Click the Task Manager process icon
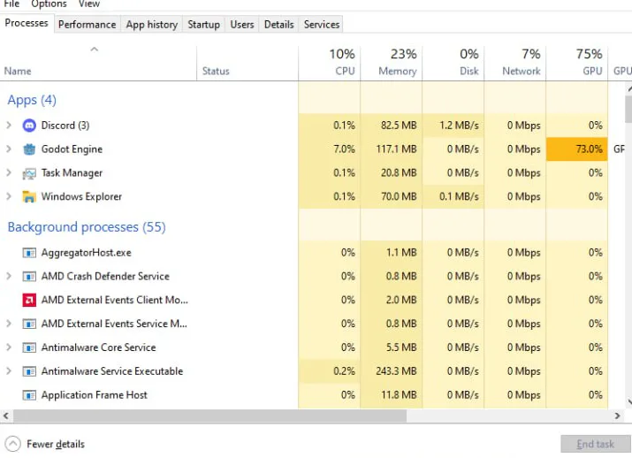 click(x=29, y=173)
